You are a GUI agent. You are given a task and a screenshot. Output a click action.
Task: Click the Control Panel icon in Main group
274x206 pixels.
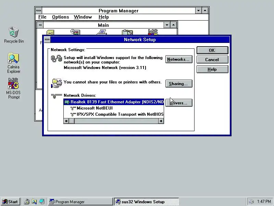pyautogui.click(x=75, y=32)
